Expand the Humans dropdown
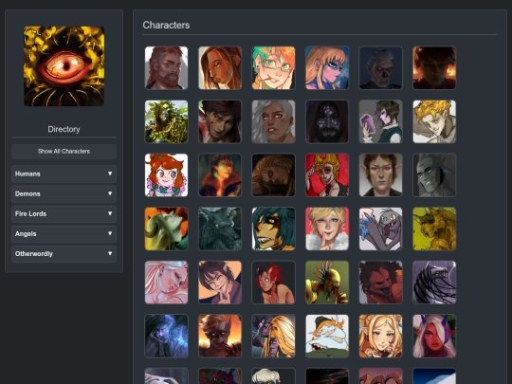 [64, 174]
